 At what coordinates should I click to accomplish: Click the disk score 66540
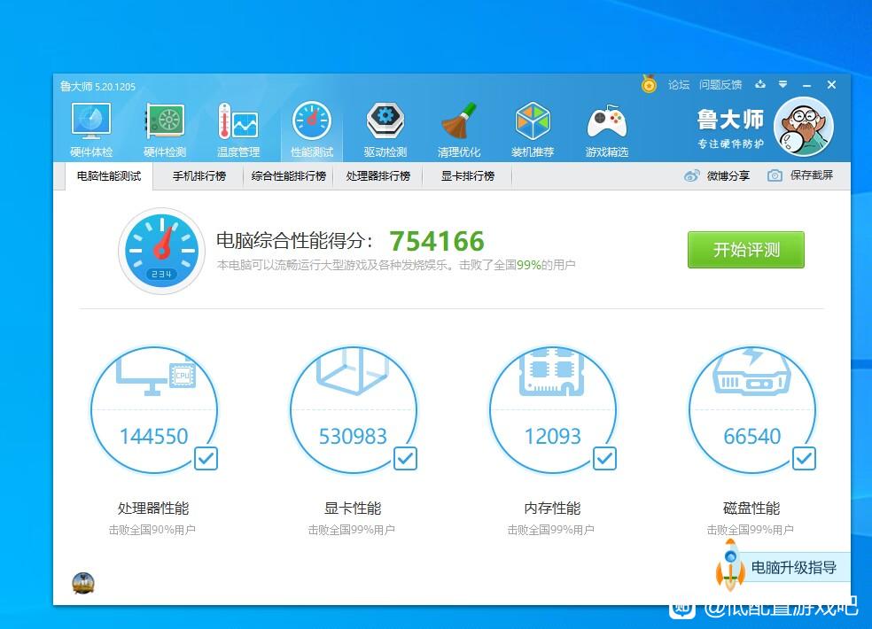pyautogui.click(x=751, y=437)
